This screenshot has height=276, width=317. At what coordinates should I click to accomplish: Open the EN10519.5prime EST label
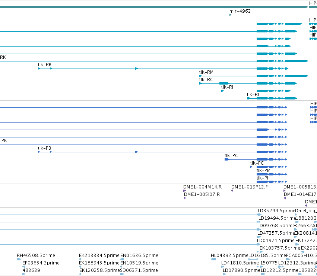(x=139, y=263)
